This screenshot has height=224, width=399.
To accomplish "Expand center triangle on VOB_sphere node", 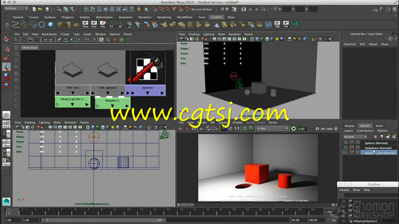I will click(108, 93).
